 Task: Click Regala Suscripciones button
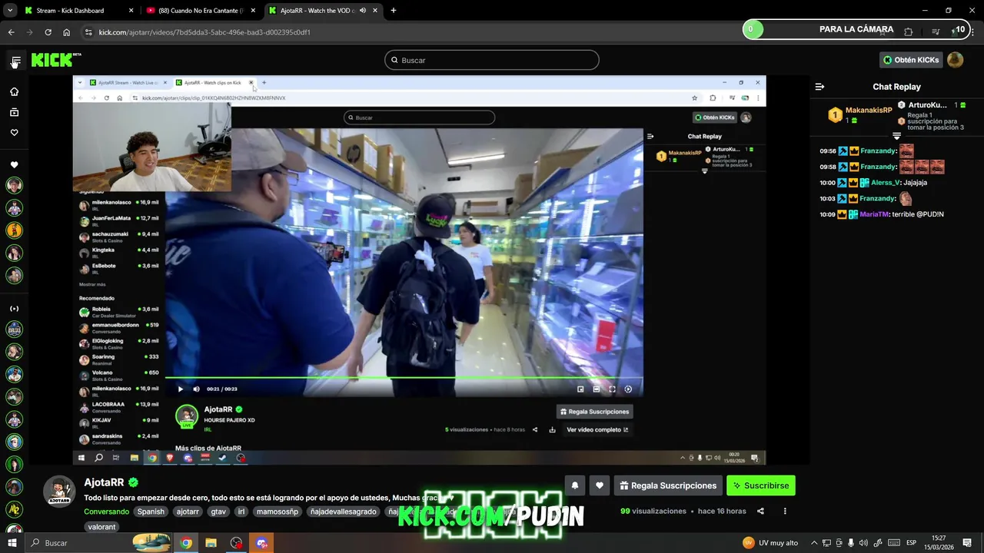pos(668,485)
